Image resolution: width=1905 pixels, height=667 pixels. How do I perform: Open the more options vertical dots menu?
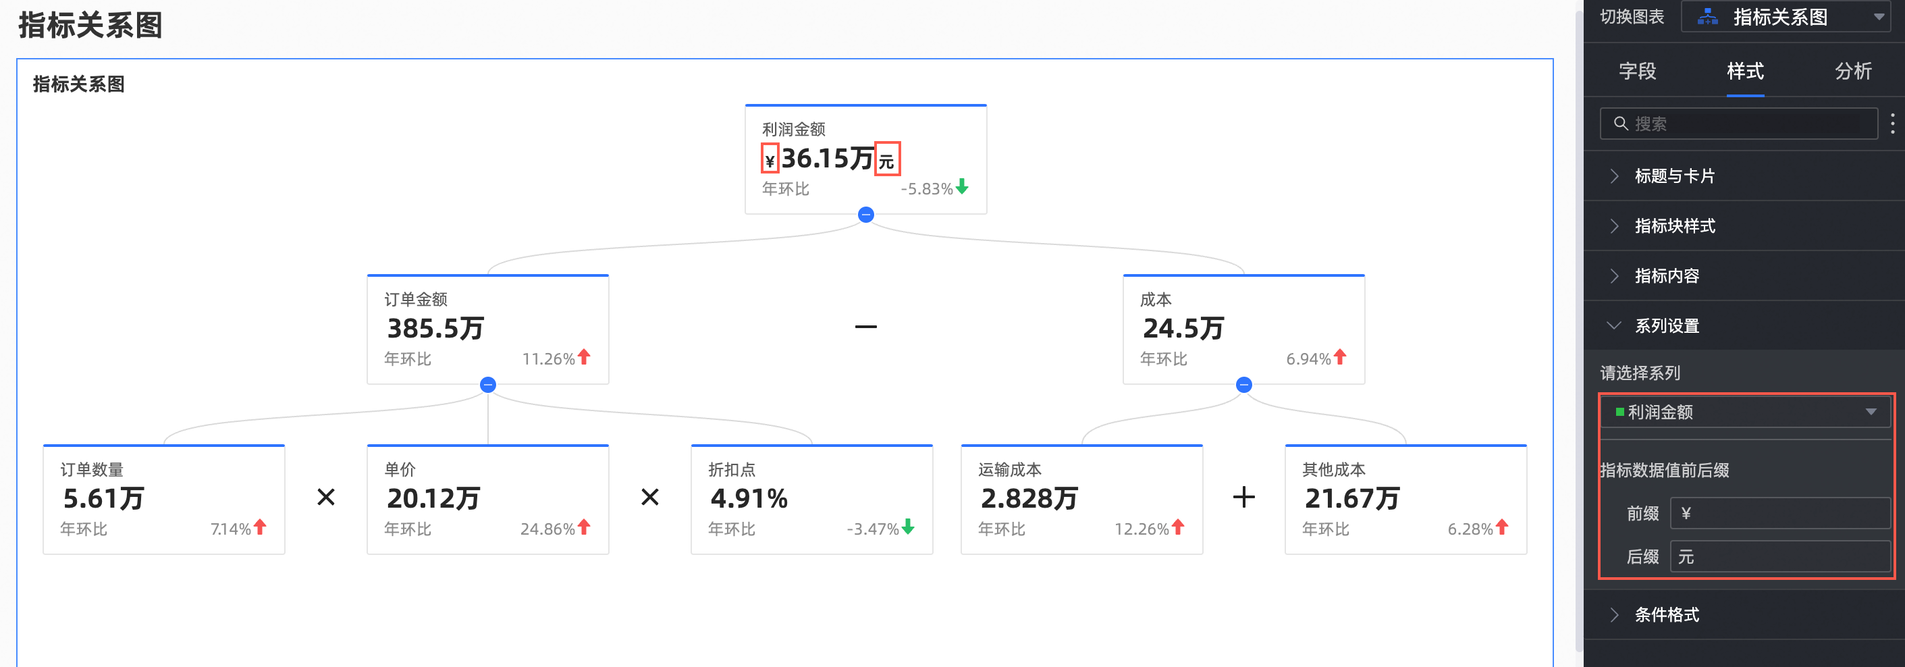[1891, 124]
